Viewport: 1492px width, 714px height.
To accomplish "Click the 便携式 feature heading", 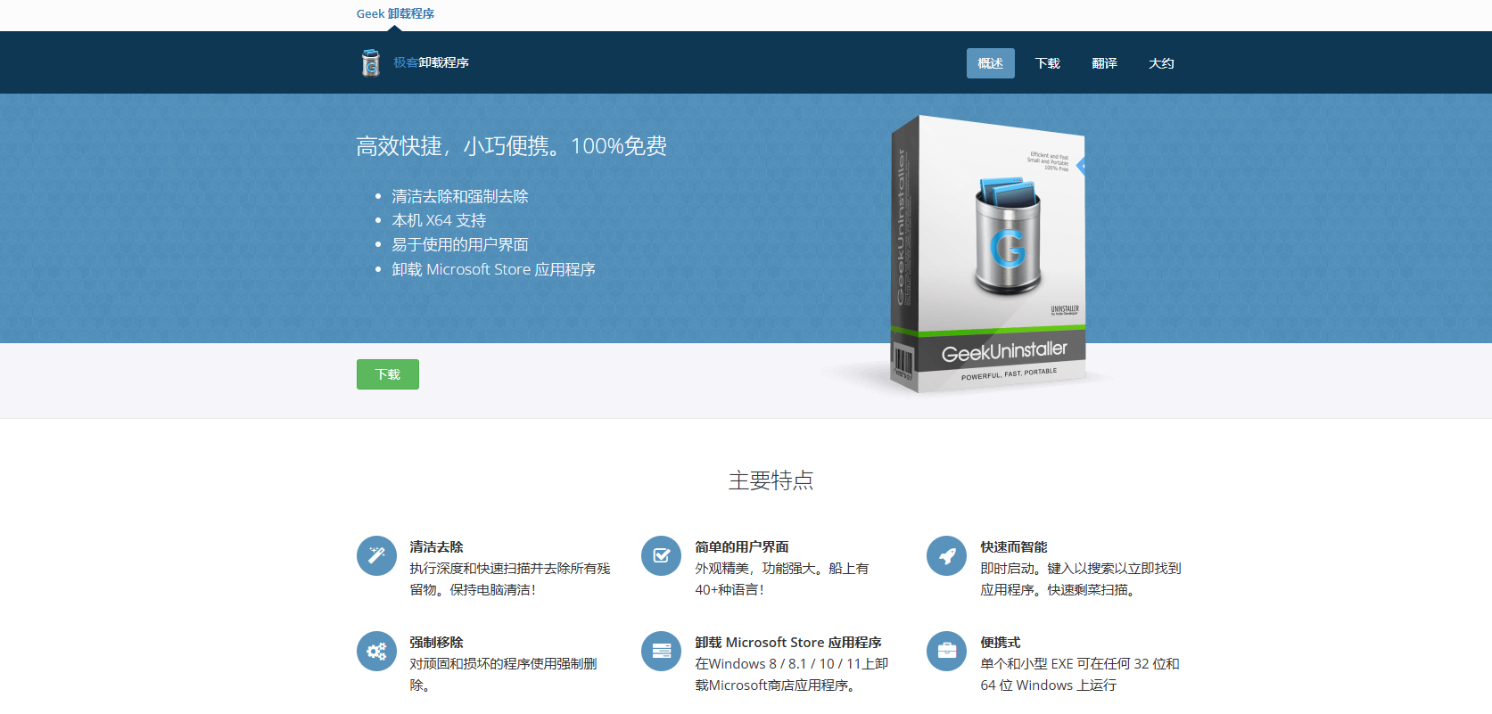I will tap(1001, 642).
